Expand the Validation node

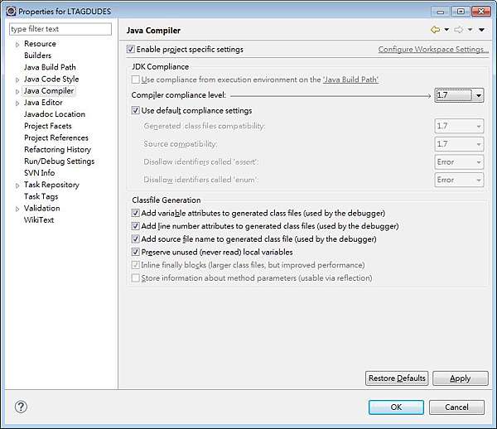[x=17, y=209]
